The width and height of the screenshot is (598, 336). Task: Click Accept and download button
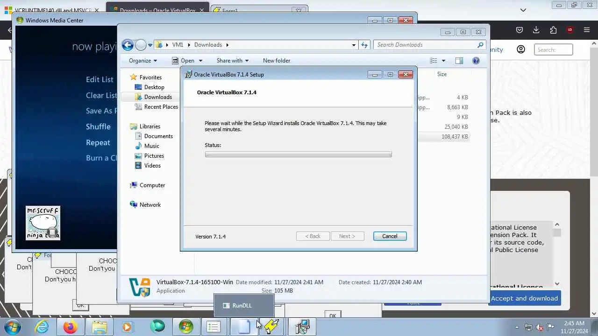(x=524, y=298)
